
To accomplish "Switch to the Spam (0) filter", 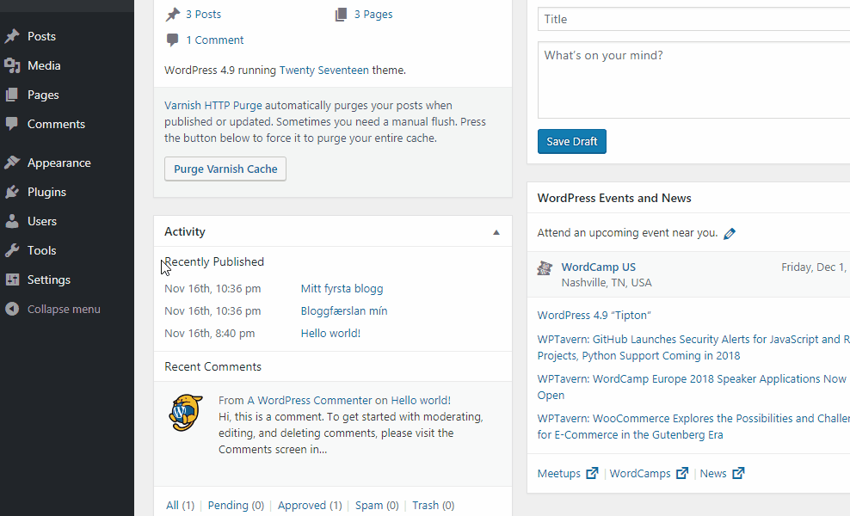I will tap(376, 505).
